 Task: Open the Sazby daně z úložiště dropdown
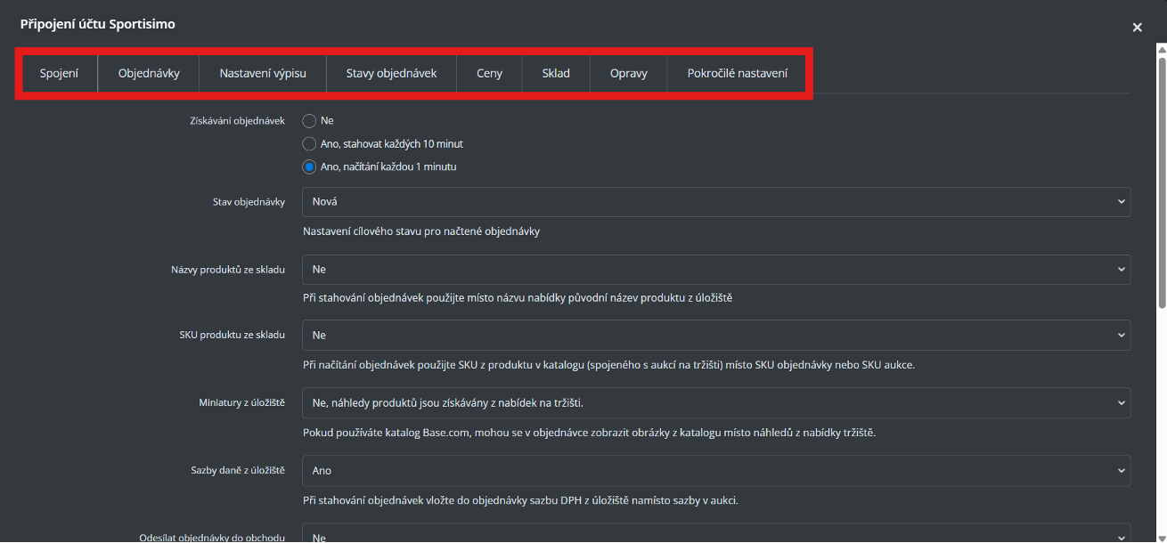click(x=716, y=470)
